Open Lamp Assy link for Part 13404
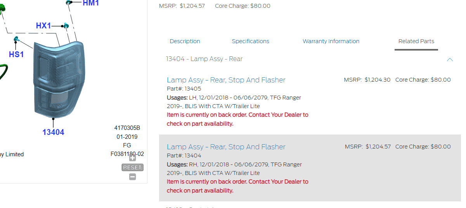 coord(226,147)
